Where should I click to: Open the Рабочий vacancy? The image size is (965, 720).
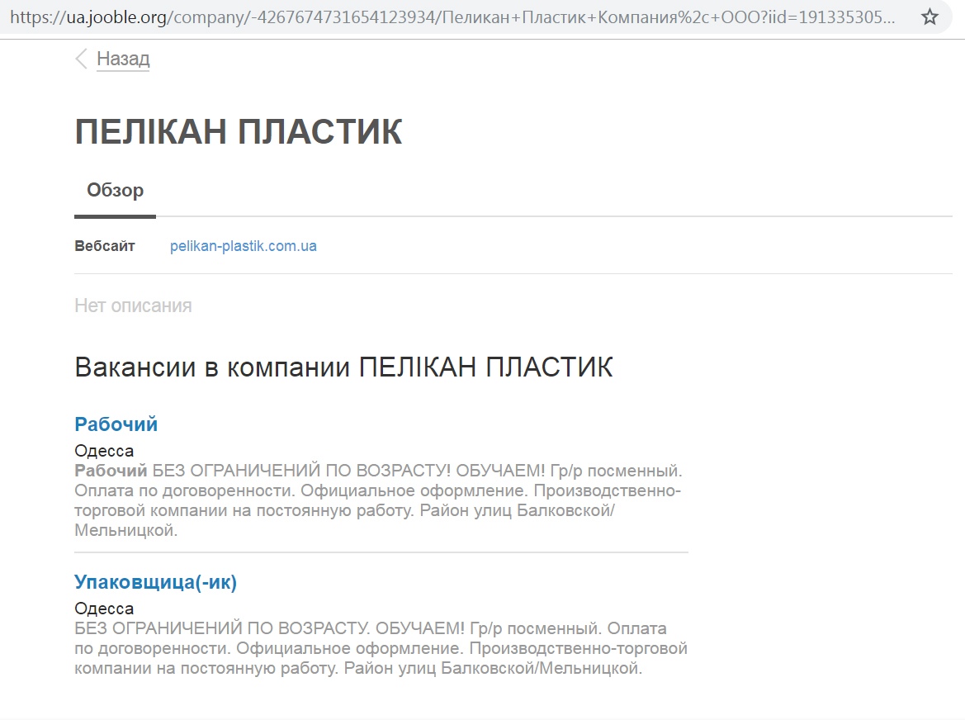click(116, 424)
